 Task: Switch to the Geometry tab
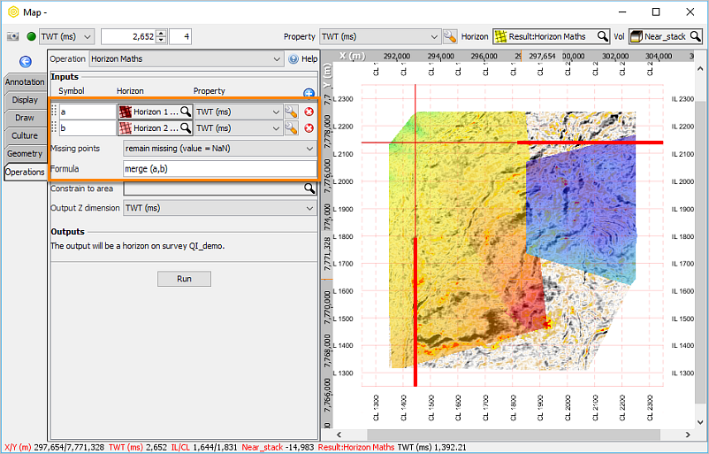point(24,154)
